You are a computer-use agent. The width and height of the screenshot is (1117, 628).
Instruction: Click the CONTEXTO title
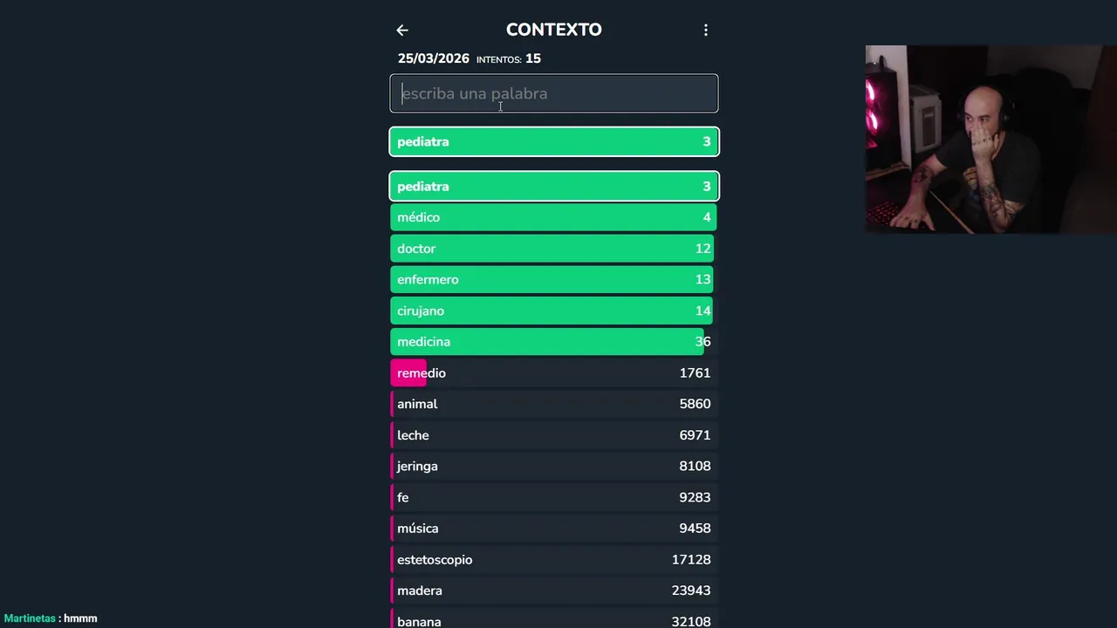coord(554,30)
